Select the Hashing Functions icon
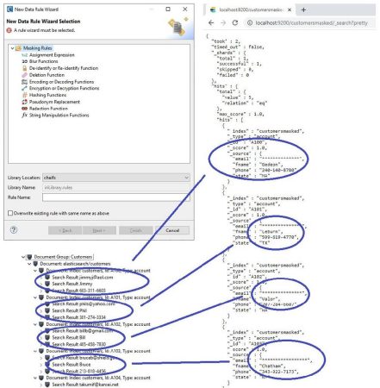This screenshot has width=380, height=388. click(x=25, y=95)
